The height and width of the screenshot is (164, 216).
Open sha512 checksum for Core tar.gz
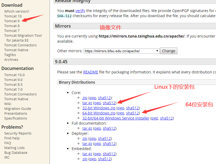coord(109,103)
